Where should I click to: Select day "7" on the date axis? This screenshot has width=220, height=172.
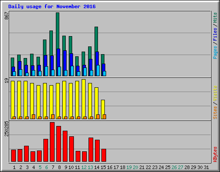point(53,167)
